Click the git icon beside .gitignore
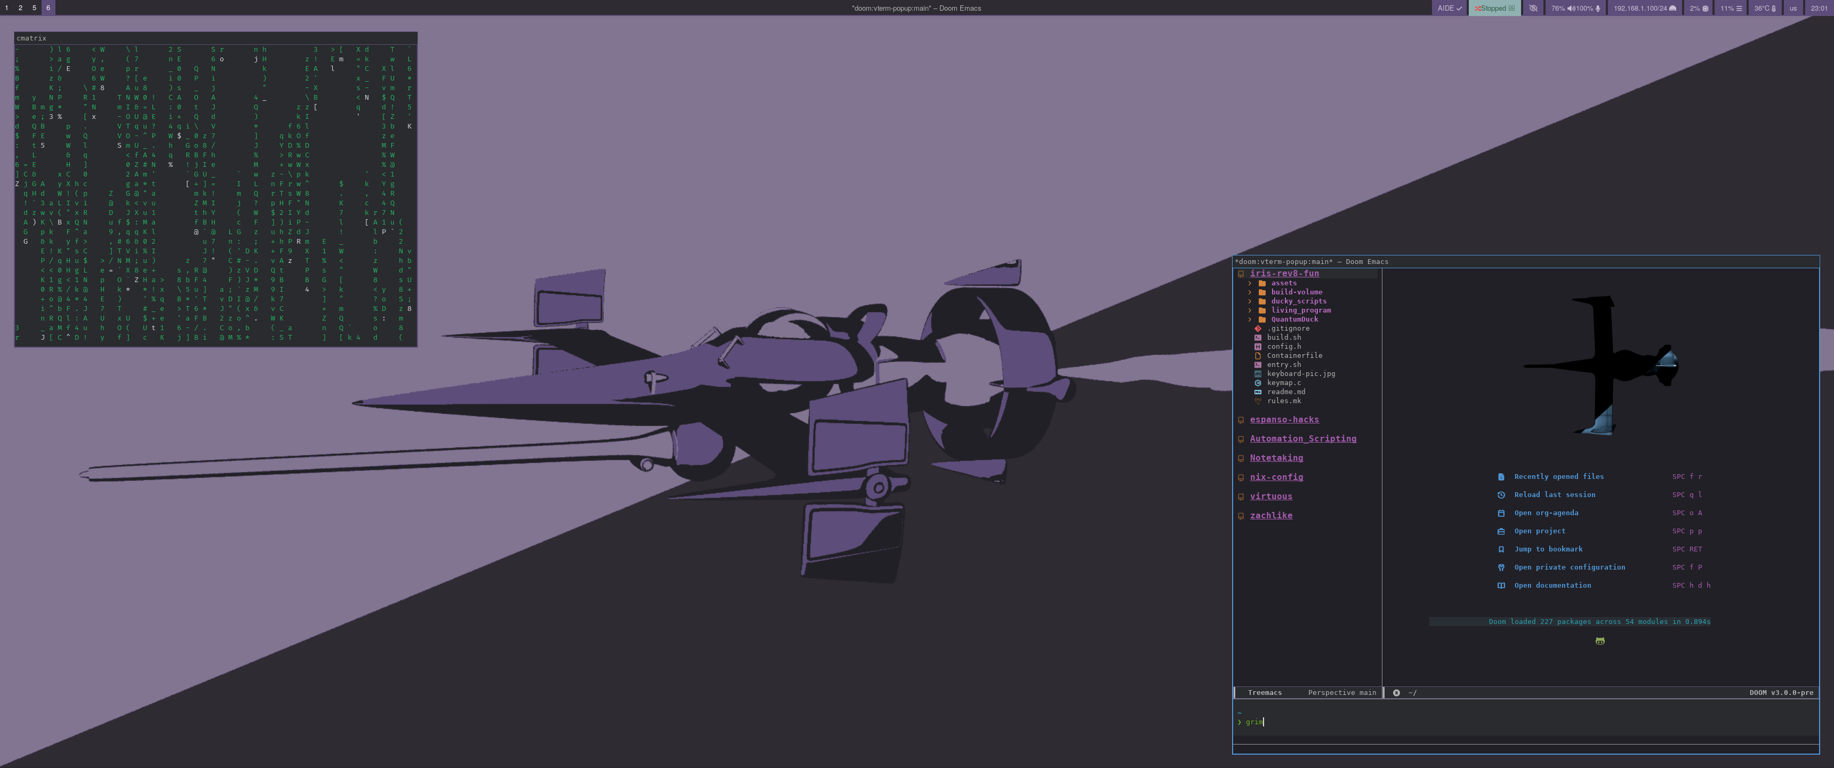Image resolution: width=1834 pixels, height=768 pixels. coord(1257,329)
